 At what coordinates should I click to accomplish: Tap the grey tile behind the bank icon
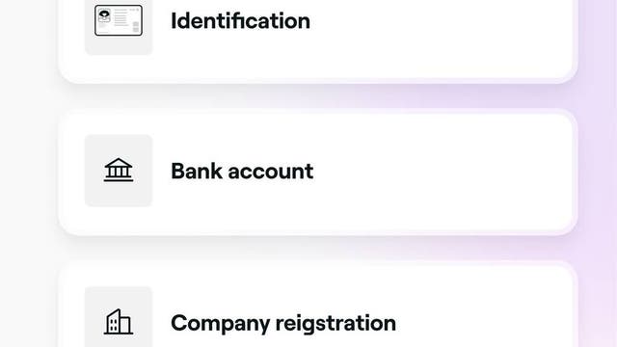click(119, 171)
